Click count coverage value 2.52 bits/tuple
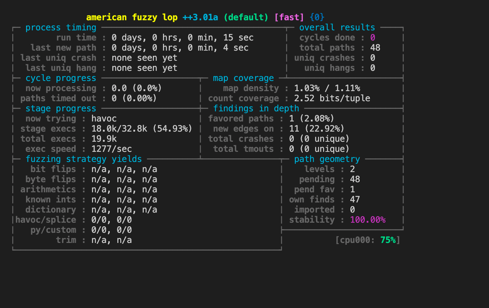Image resolution: width=489 pixels, height=308 pixels. click(x=332, y=98)
